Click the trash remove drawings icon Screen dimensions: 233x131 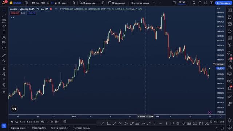pos(4,92)
